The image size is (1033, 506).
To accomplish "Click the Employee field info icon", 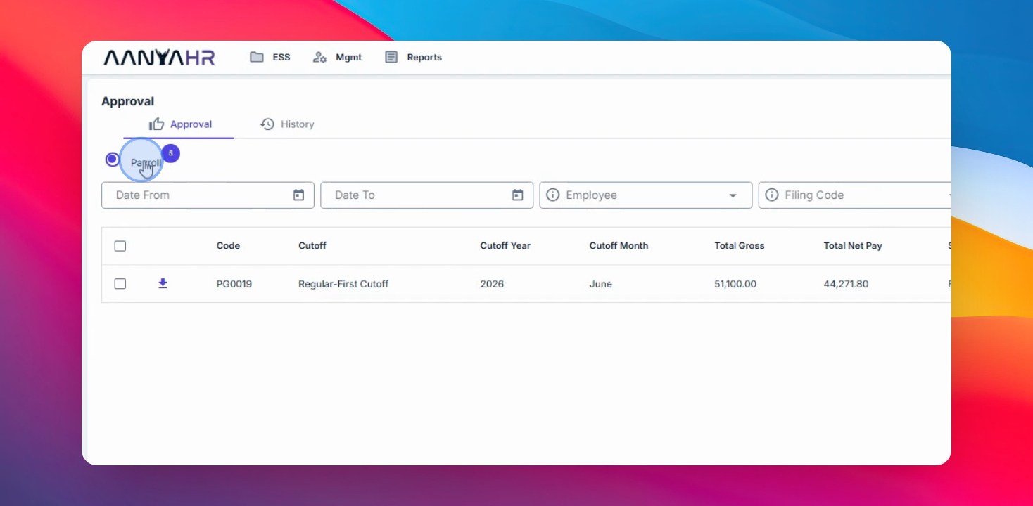I will [552, 195].
